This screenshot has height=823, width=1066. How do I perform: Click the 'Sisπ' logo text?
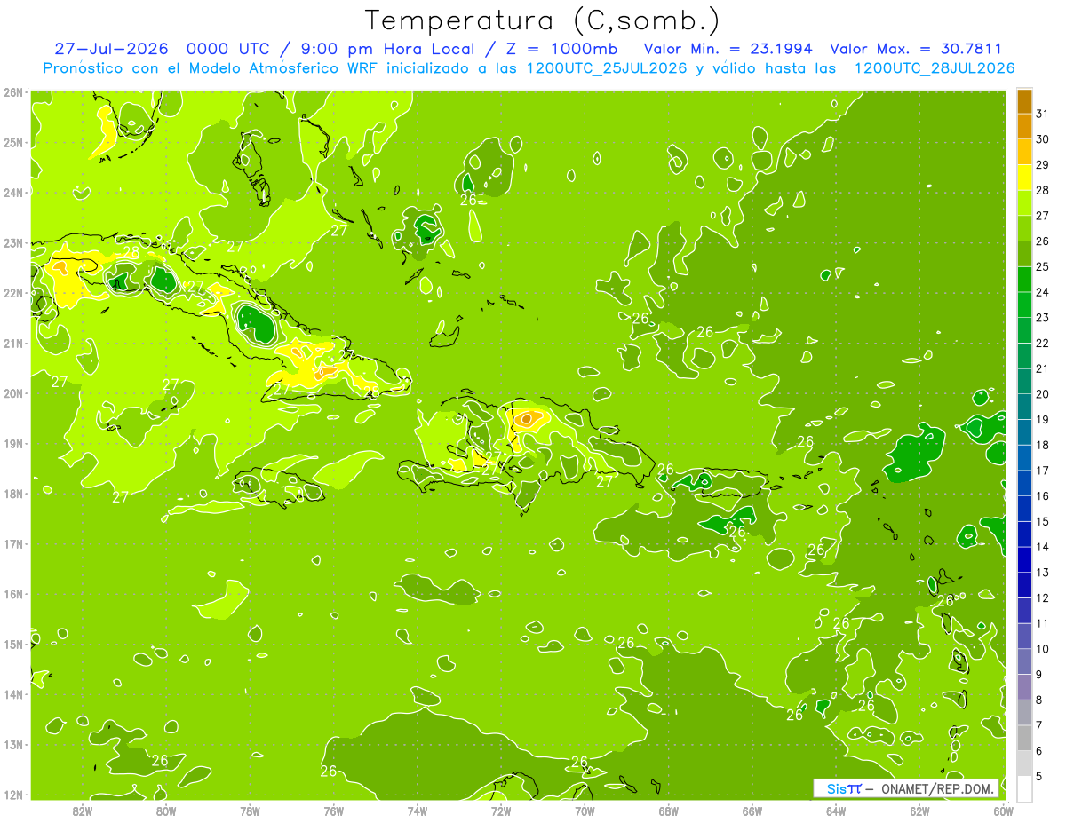tap(844, 788)
